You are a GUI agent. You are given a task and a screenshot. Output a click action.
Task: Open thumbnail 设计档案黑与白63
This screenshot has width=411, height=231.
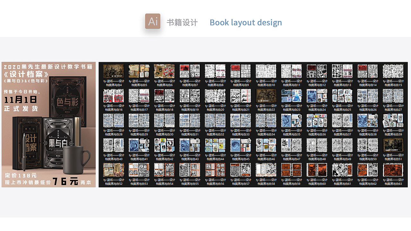tap(393, 170)
